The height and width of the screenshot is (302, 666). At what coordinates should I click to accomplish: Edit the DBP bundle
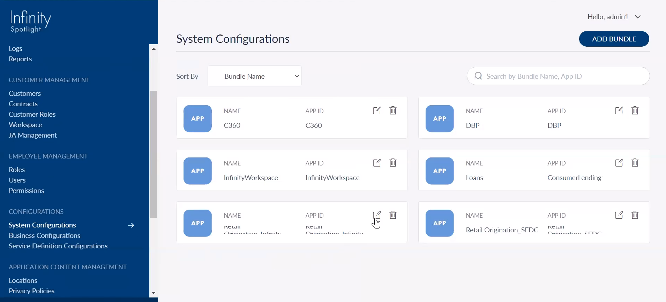619,111
